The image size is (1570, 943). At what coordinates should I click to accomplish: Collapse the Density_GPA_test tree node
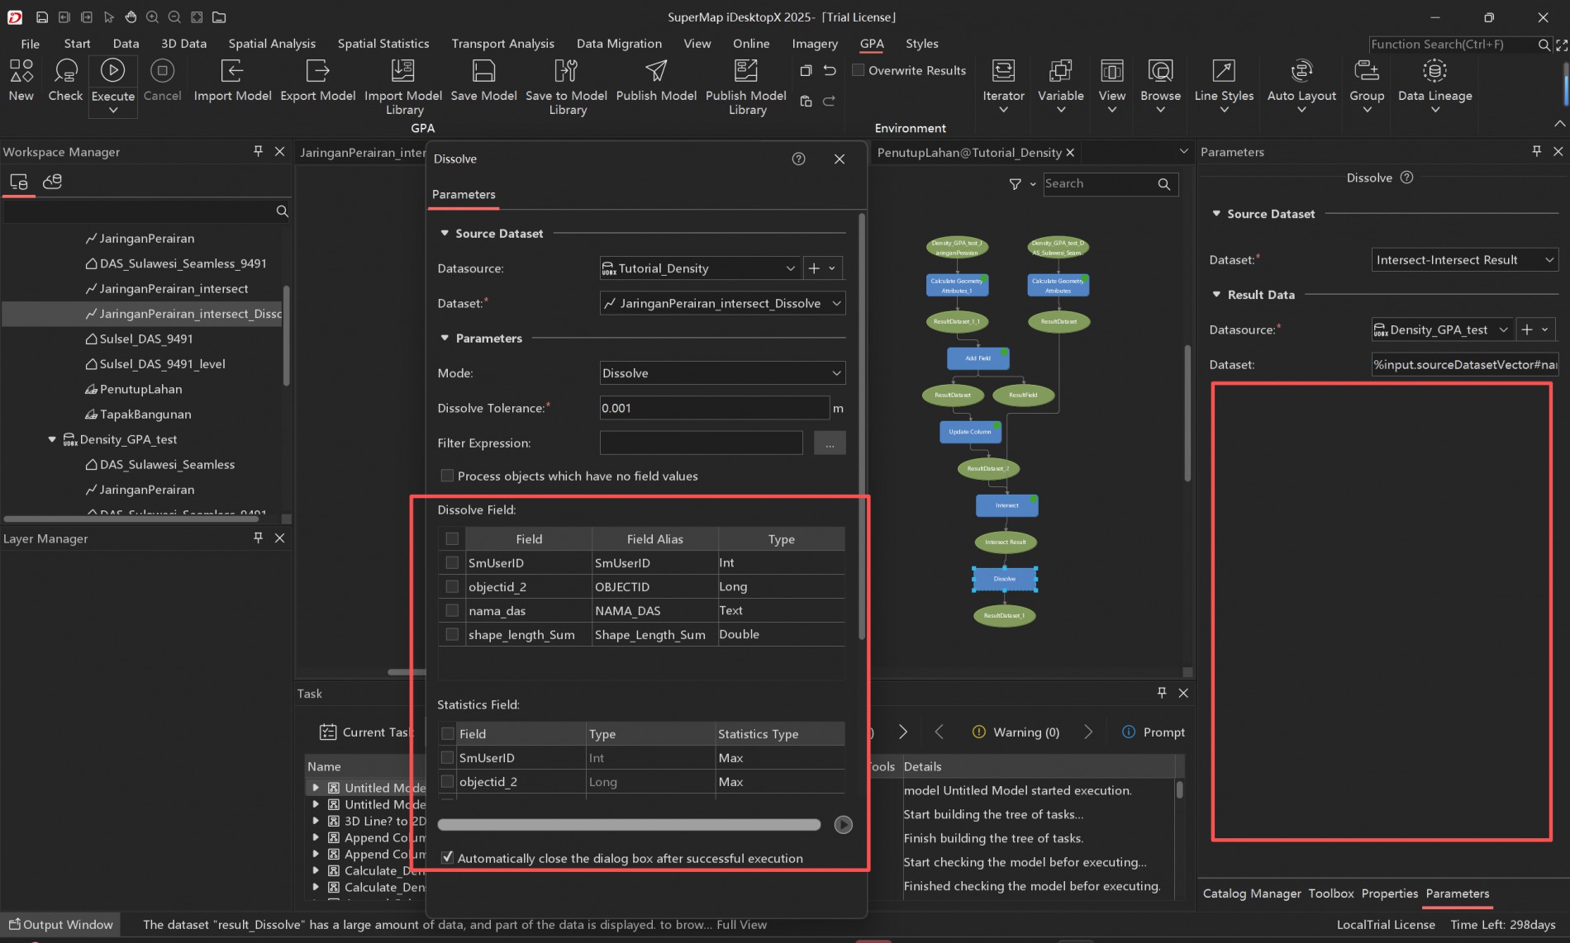[52, 439]
